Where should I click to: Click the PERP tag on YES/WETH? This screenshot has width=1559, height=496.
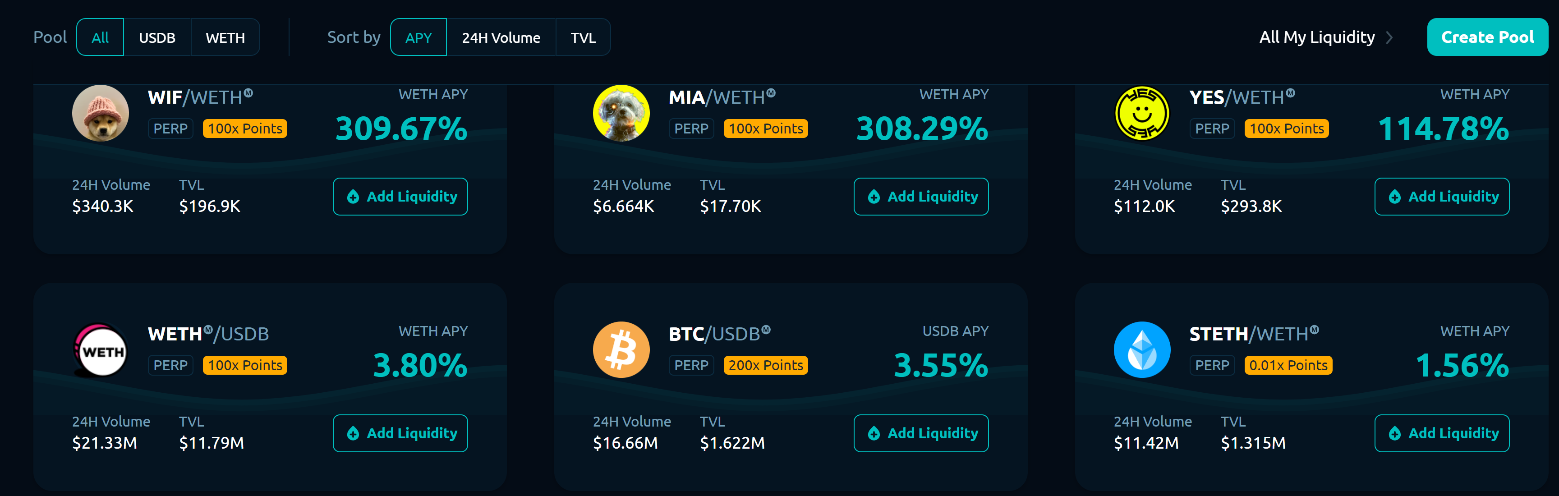[x=1212, y=129]
